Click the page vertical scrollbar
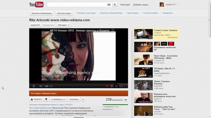Screen dimensions: 211x118 (209, 20)
